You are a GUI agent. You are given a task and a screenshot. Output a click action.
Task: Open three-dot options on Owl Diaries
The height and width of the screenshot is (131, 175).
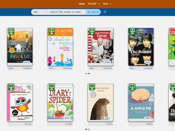pos(27,118)
